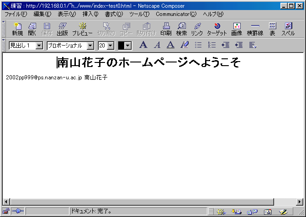
Task: Click the security lock status icon
Action: [6, 211]
